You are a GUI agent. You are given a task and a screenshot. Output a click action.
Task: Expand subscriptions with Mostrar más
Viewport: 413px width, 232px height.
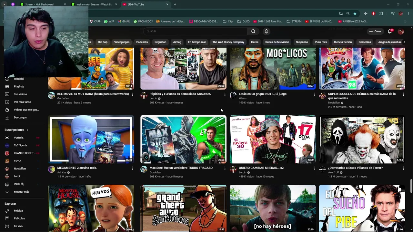[x=22, y=192]
